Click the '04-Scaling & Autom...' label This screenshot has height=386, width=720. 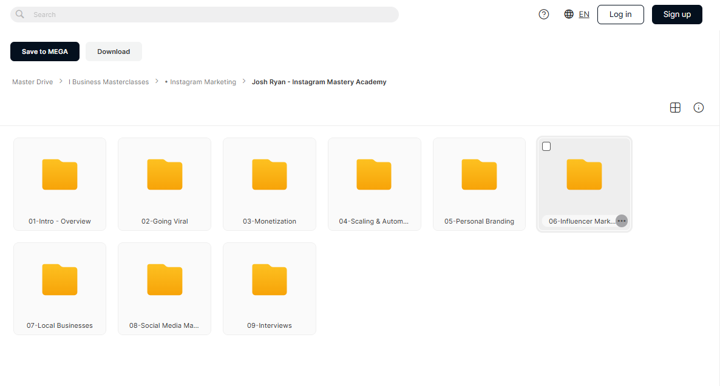click(374, 221)
